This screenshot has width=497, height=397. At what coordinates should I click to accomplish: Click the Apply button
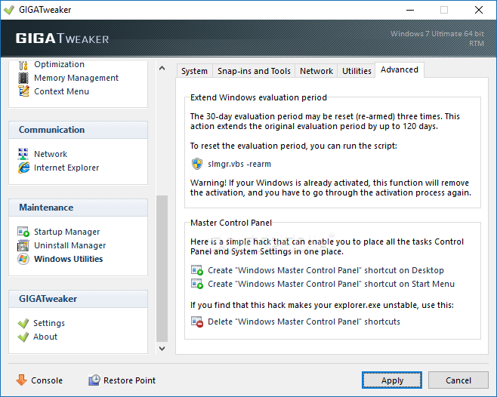(x=392, y=380)
